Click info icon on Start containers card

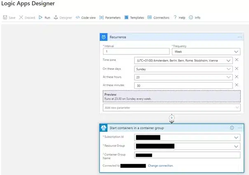tap(232, 128)
